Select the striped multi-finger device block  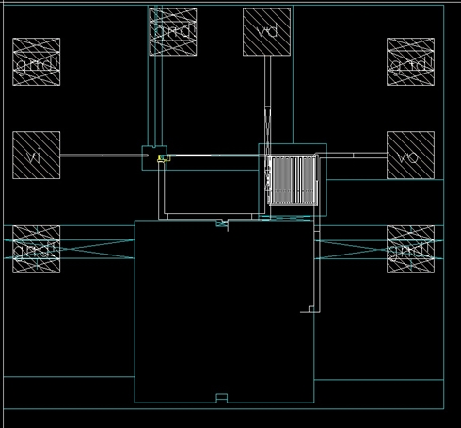click(293, 181)
